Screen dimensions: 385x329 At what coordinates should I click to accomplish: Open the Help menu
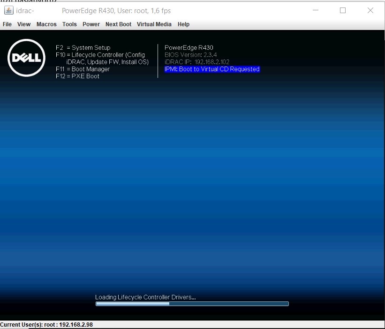pyautogui.click(x=183, y=24)
